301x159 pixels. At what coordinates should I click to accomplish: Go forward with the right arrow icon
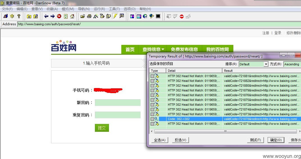(53, 16)
